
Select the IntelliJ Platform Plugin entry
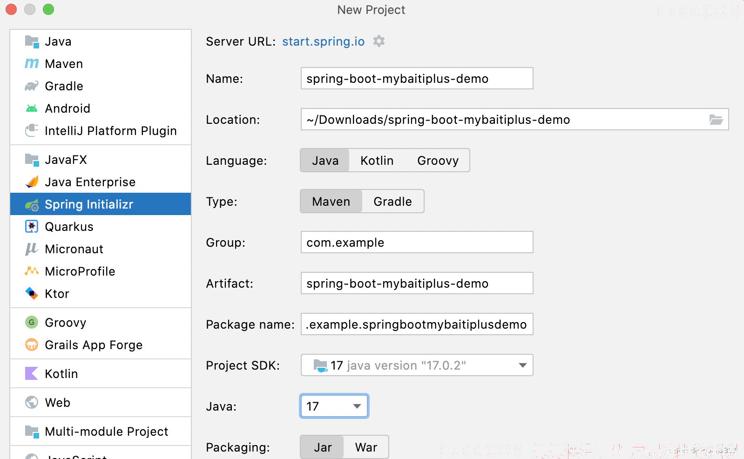[x=101, y=131]
